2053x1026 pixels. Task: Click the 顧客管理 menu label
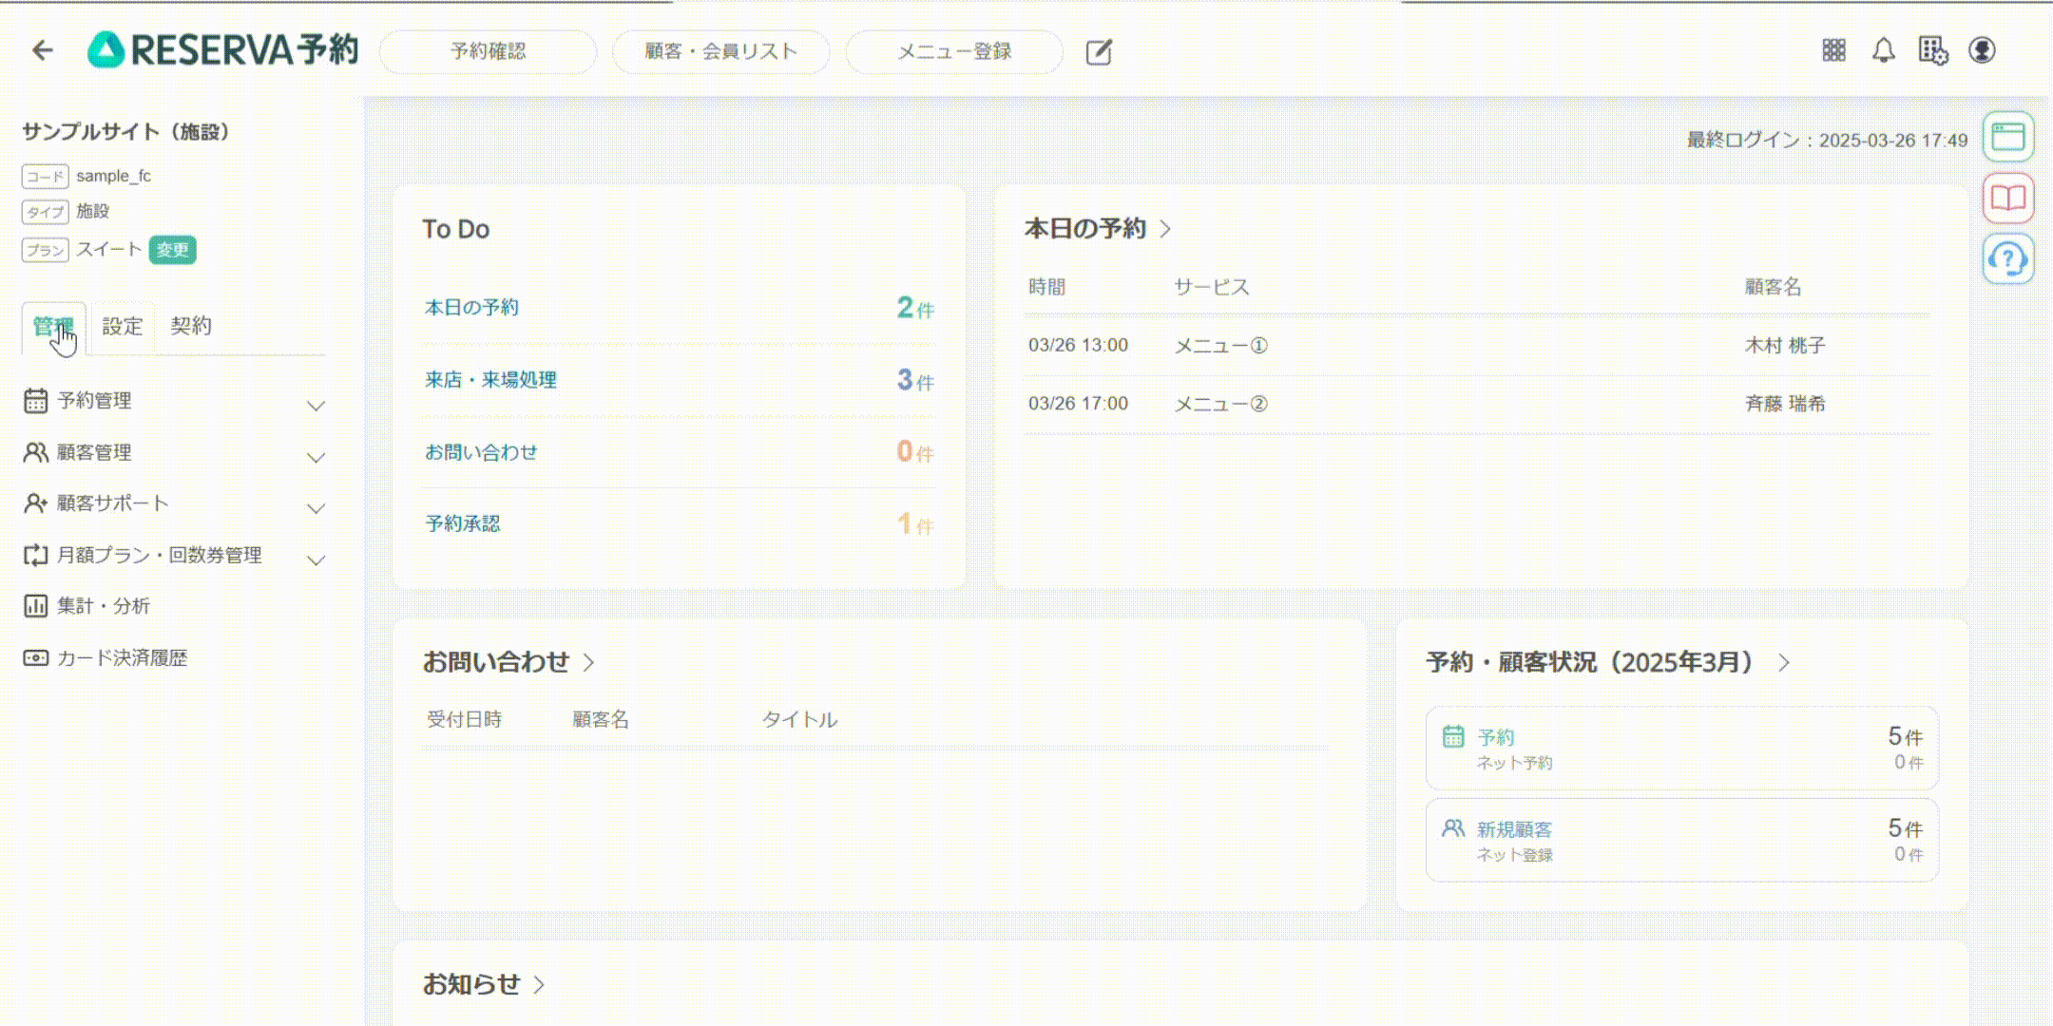(x=94, y=452)
